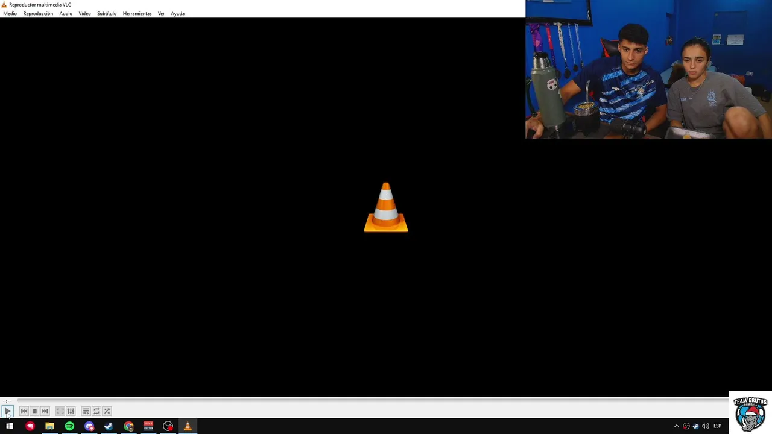772x434 pixels.
Task: Click the Steam system tray icon
Action: [695, 426]
